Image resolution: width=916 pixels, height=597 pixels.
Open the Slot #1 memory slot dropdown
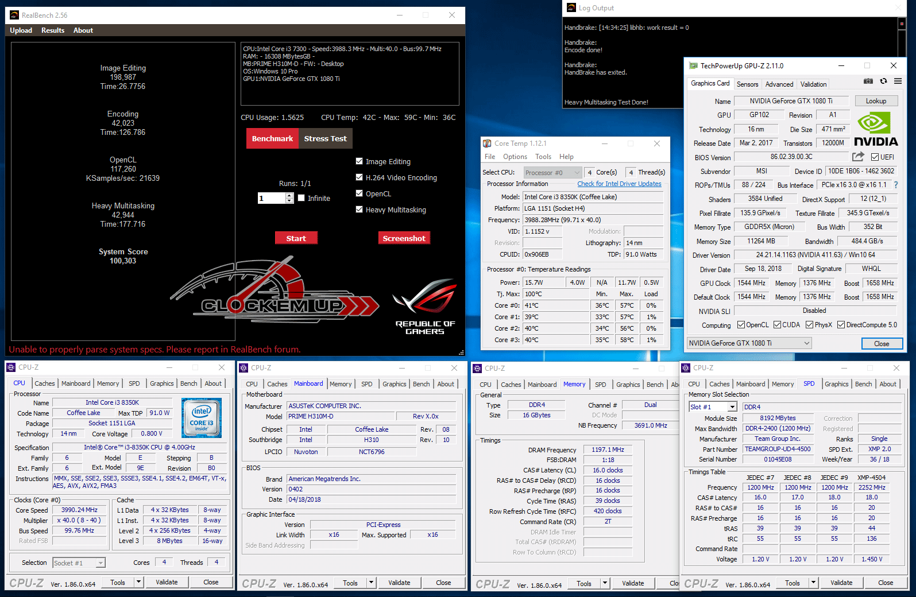(713, 407)
